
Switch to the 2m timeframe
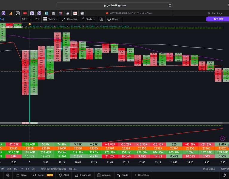point(37,19)
